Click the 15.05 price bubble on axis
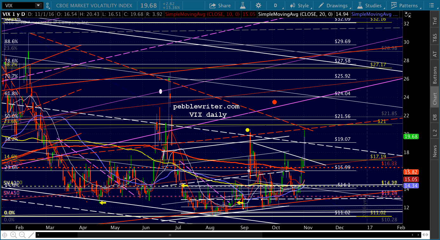 pyautogui.click(x=412, y=179)
